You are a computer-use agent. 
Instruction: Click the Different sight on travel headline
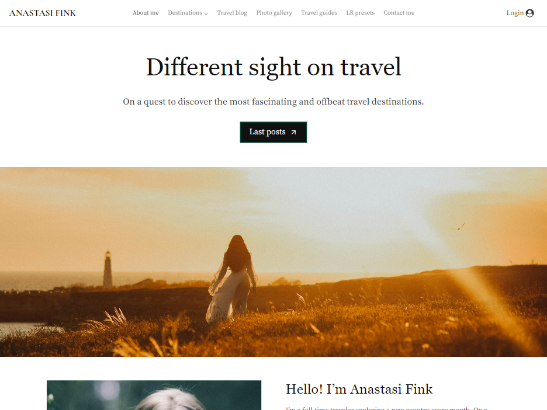[273, 67]
